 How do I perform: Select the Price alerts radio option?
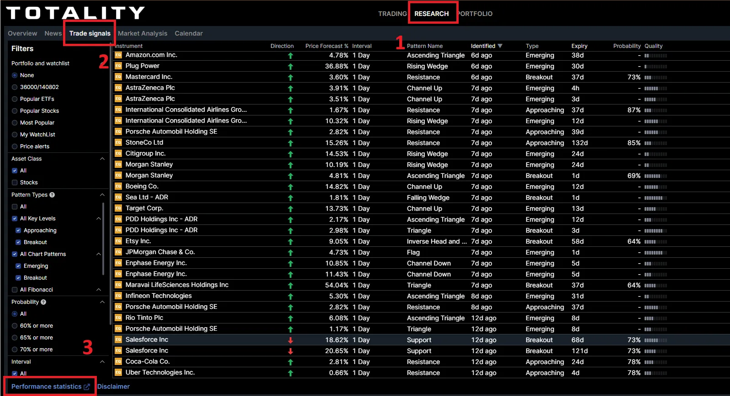15,146
